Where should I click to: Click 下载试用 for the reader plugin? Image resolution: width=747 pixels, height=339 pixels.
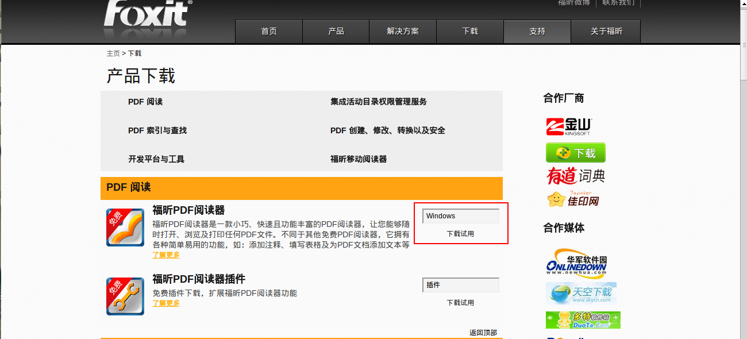pyautogui.click(x=460, y=303)
